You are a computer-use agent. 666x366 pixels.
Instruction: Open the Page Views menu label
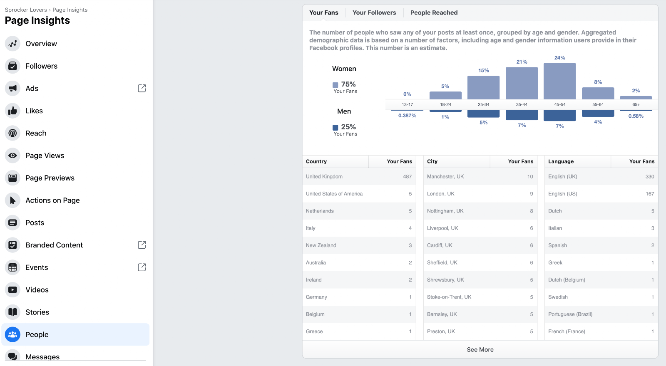(45, 156)
